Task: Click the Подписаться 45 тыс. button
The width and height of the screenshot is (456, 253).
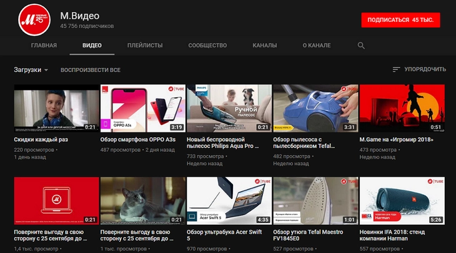Action: point(400,20)
